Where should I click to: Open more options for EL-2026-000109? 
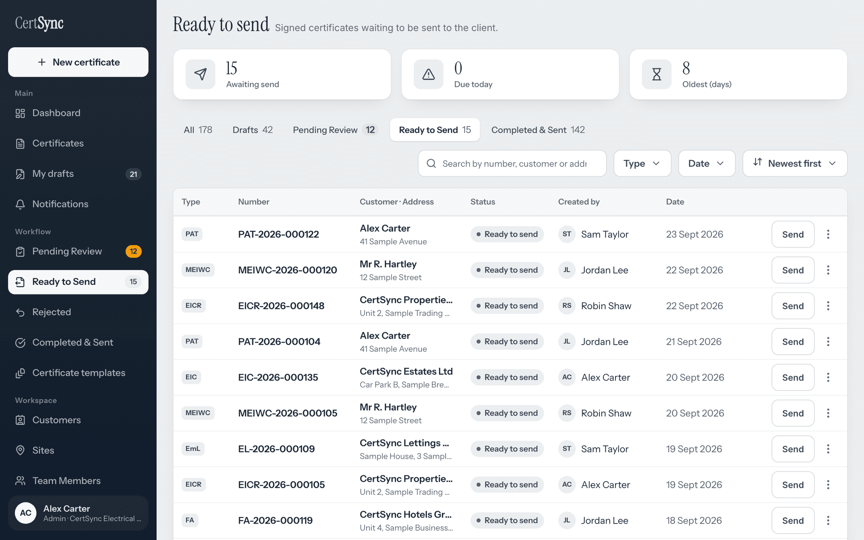coord(828,449)
